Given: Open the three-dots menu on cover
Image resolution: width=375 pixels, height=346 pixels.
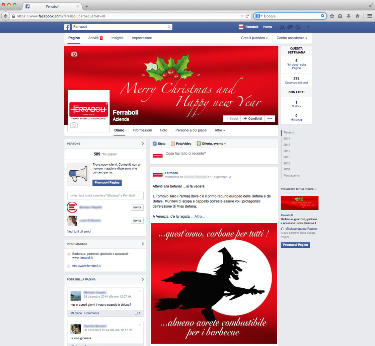Looking at the screenshot, I should (270, 119).
